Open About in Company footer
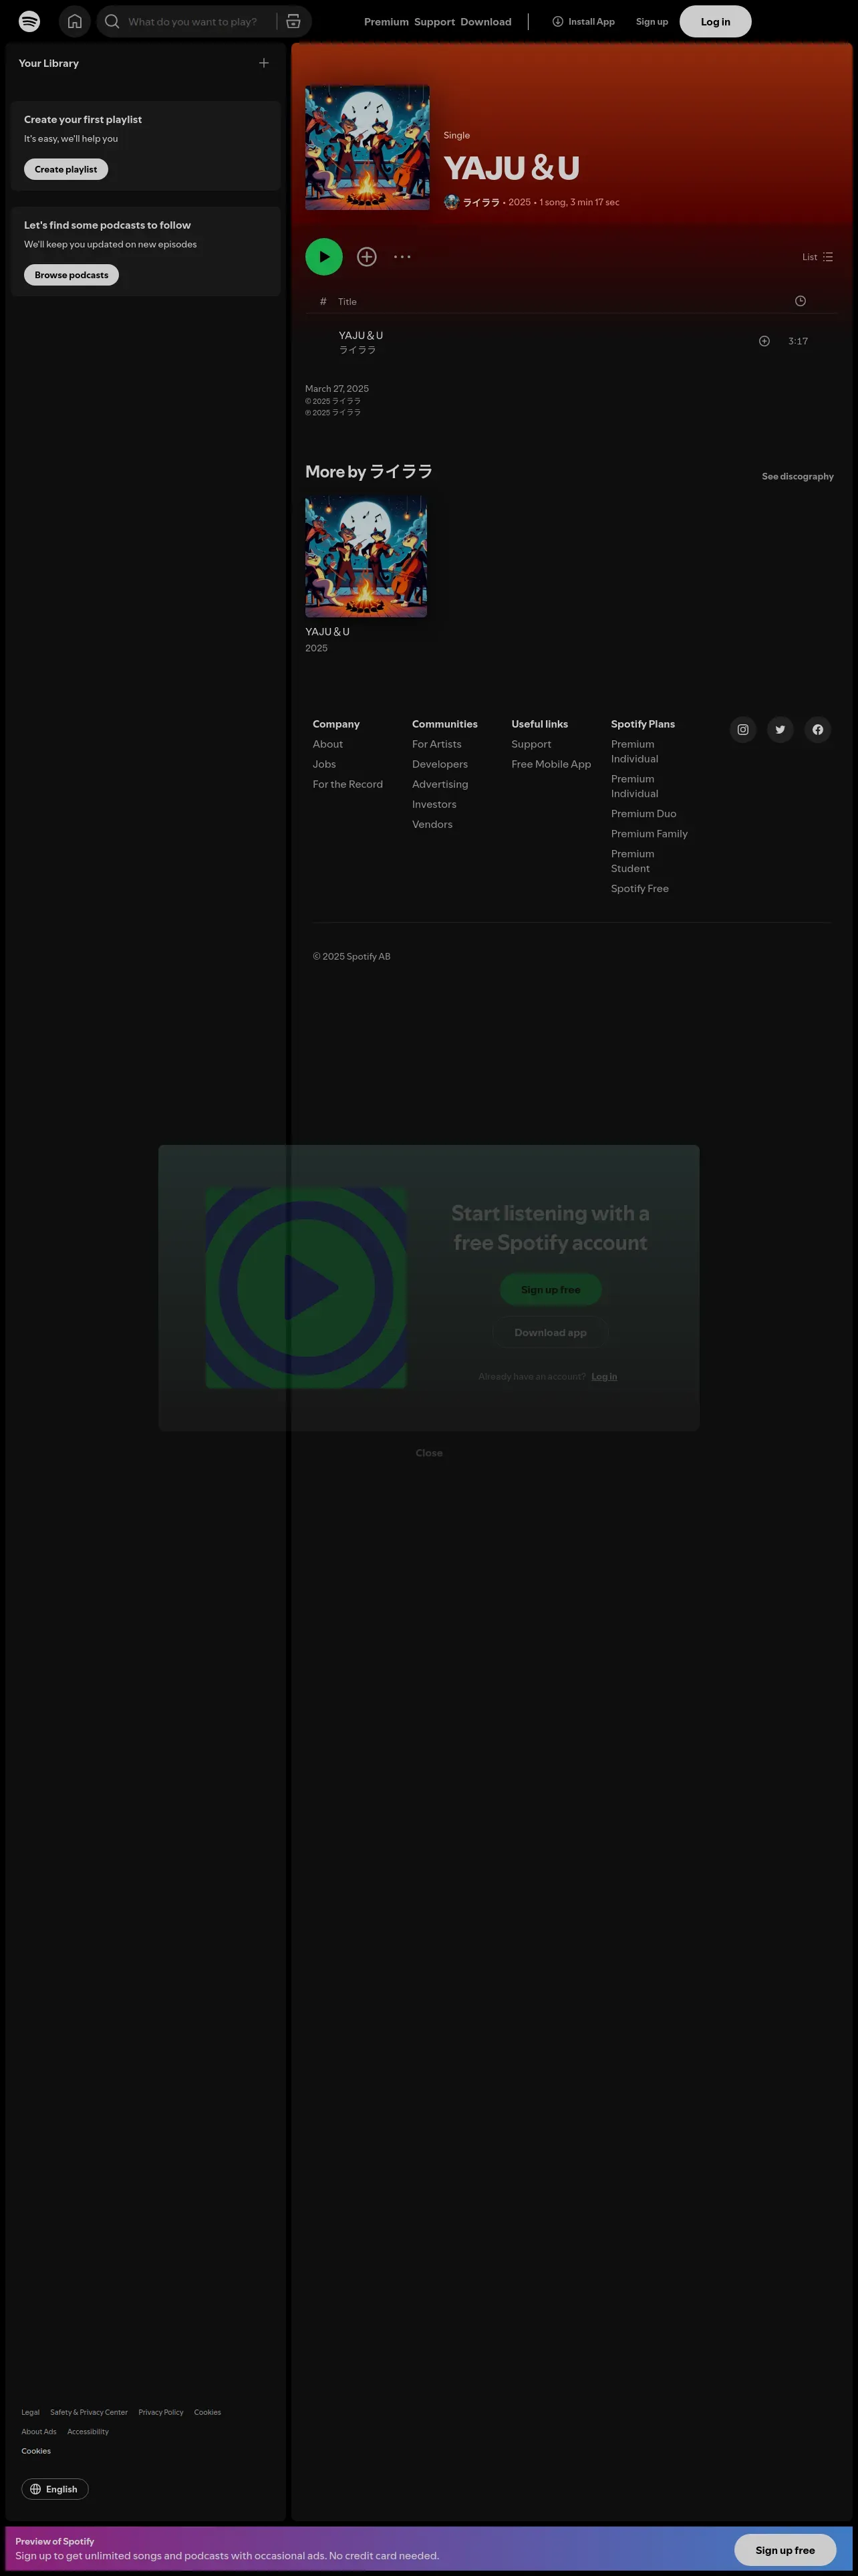Viewport: 858px width, 2576px height. coord(327,744)
